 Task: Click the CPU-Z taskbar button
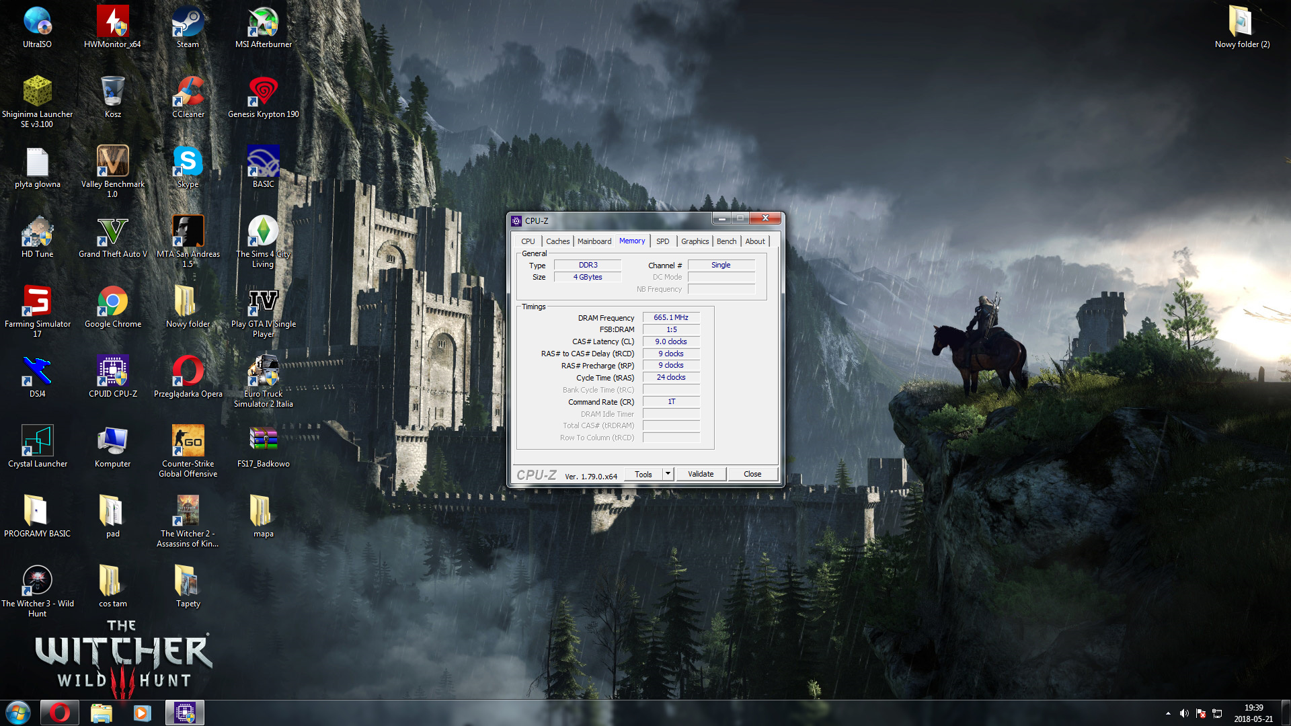pyautogui.click(x=184, y=713)
